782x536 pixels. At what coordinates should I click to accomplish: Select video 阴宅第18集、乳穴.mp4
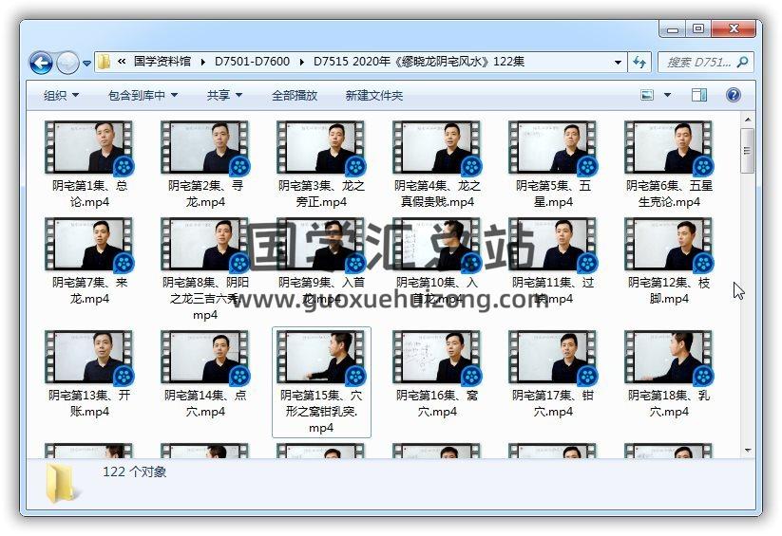tap(669, 374)
